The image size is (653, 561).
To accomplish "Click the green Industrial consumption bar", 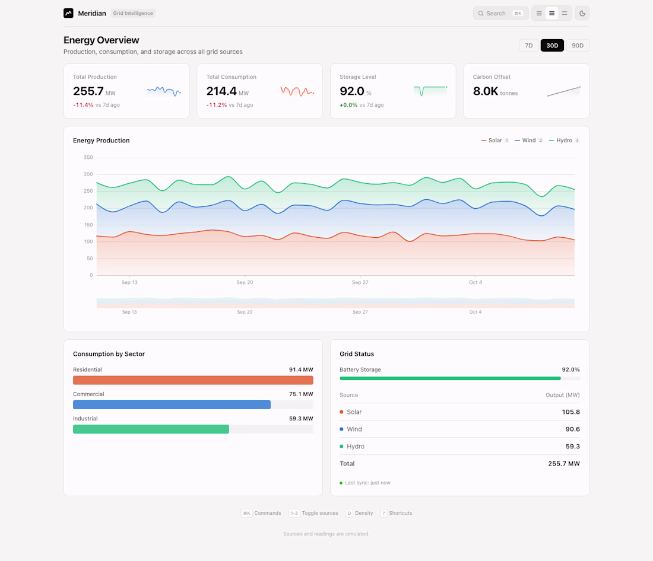I will point(151,429).
